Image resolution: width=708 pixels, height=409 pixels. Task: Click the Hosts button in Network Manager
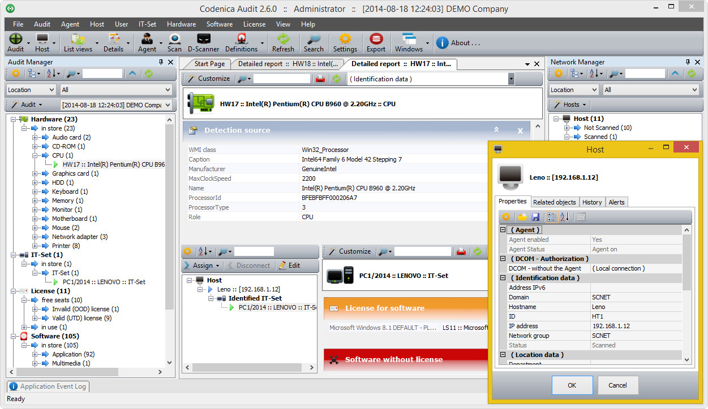pyautogui.click(x=570, y=105)
